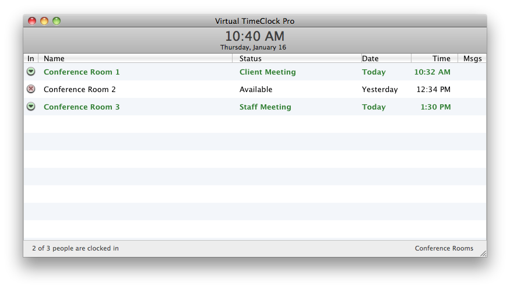Click the green zoom window button

[x=57, y=21]
